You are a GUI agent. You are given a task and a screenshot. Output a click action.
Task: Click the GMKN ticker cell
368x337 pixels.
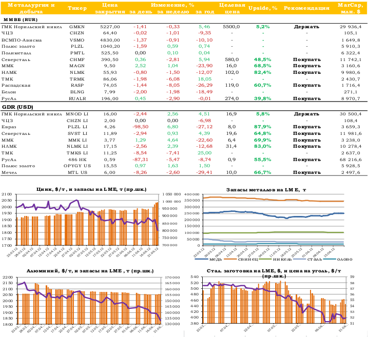coord(77,27)
